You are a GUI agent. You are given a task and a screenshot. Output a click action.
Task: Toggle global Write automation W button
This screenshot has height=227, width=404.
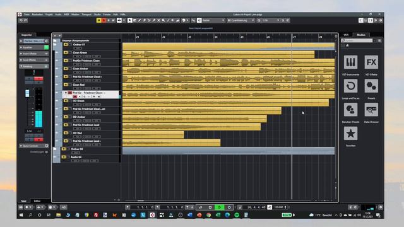[x=113, y=20]
